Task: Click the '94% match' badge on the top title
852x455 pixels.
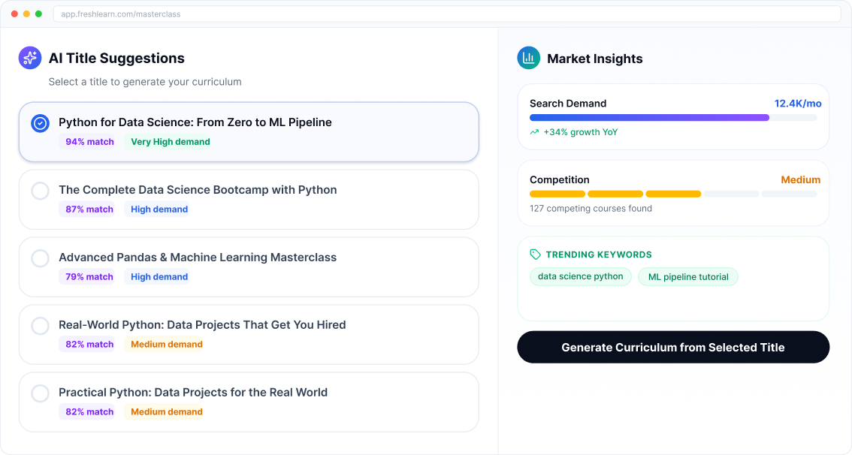Action: (88, 141)
